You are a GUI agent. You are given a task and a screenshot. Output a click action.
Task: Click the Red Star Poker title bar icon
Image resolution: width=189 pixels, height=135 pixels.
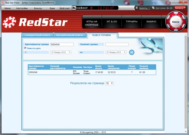tap(3, 3)
